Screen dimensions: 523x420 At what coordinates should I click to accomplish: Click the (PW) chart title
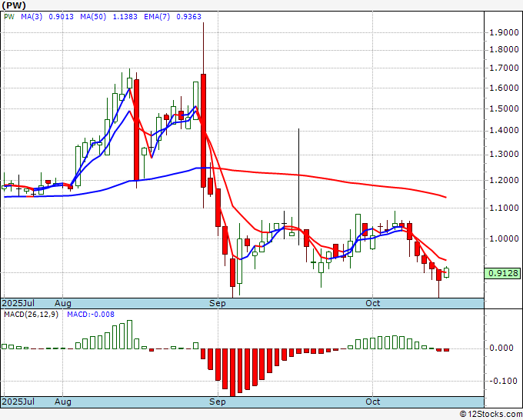point(14,5)
